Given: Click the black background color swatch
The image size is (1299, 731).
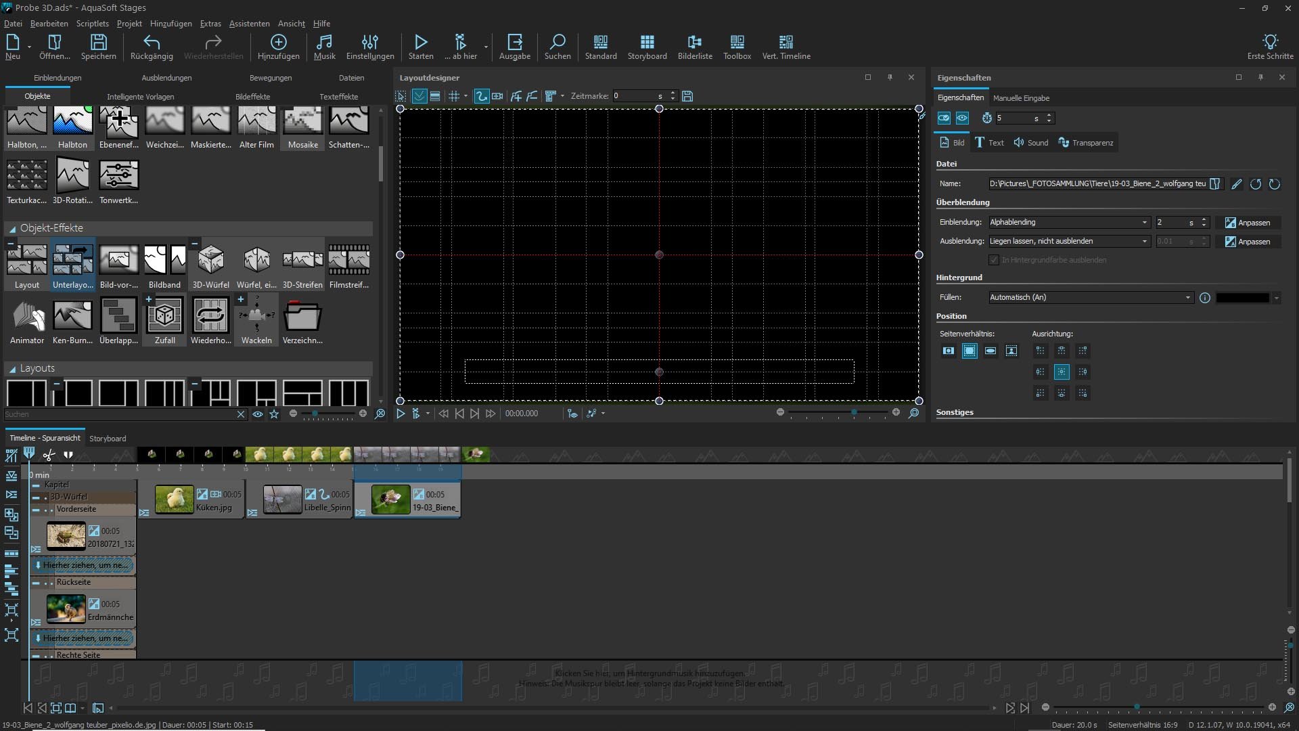Looking at the screenshot, I should pyautogui.click(x=1242, y=298).
